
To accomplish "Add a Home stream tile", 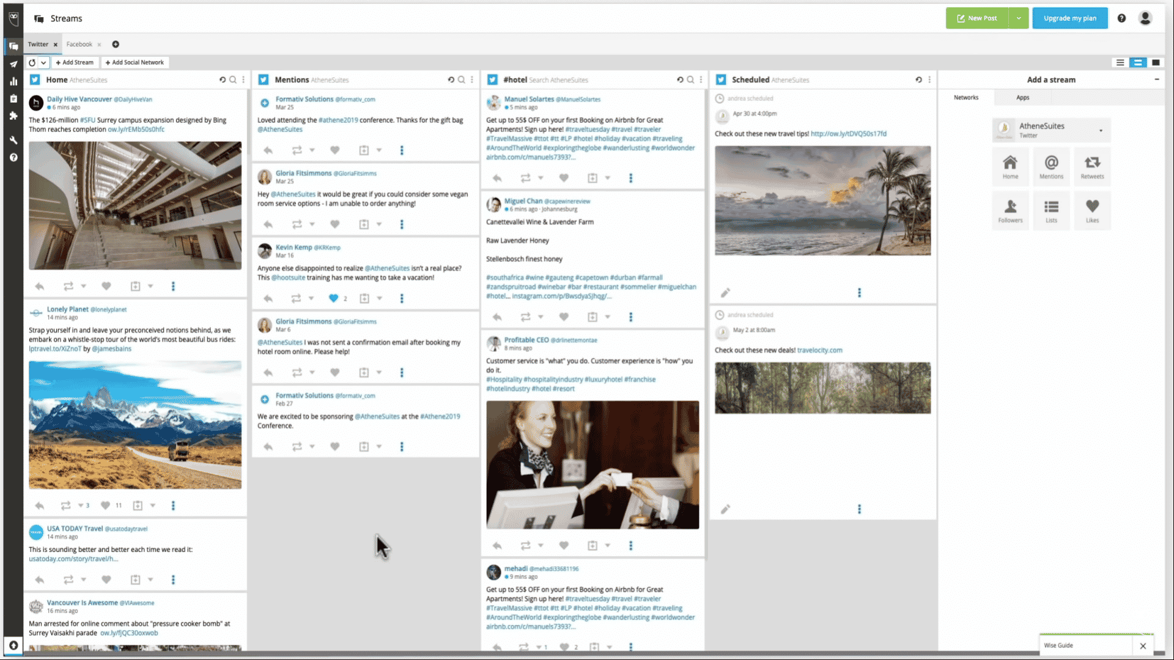I will (x=1010, y=166).
